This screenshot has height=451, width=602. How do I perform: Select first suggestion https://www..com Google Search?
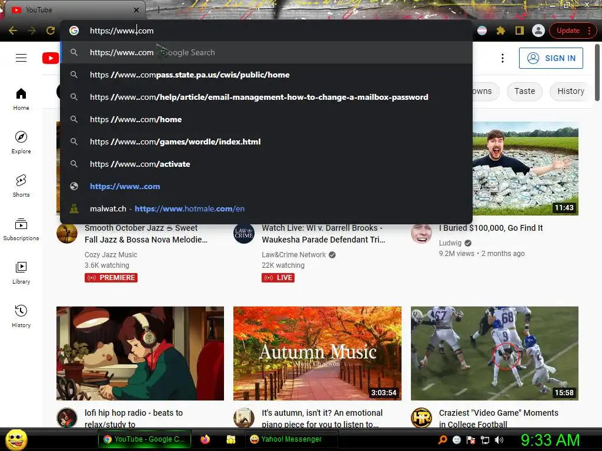tap(266, 52)
